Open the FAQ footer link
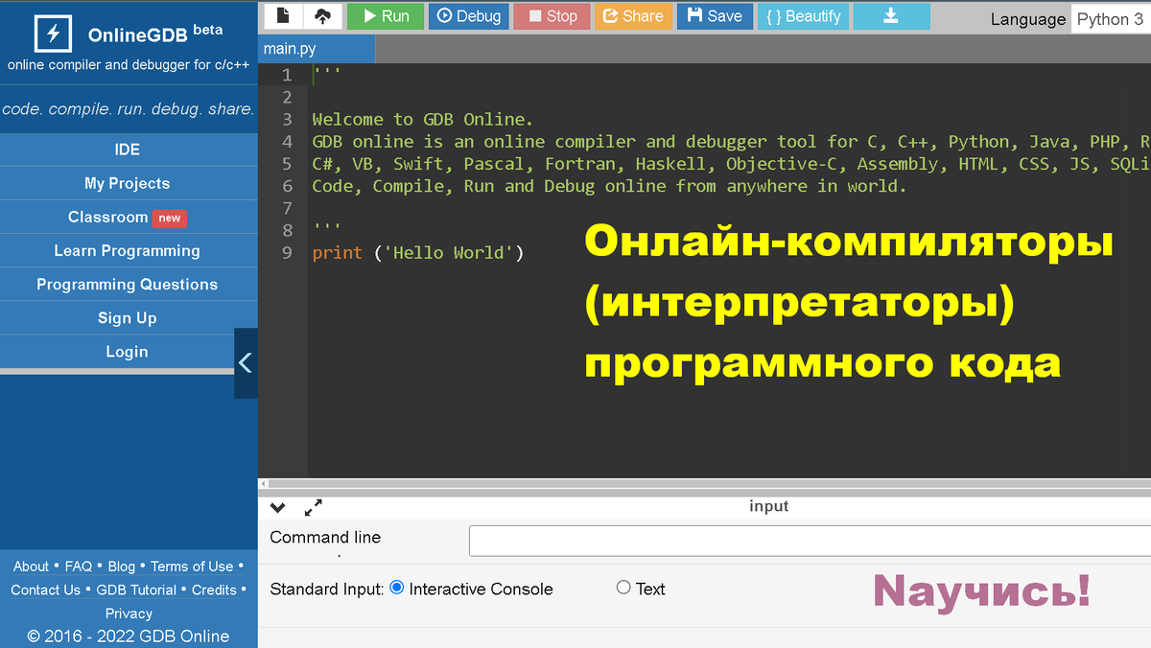The image size is (1151, 648). [79, 567]
